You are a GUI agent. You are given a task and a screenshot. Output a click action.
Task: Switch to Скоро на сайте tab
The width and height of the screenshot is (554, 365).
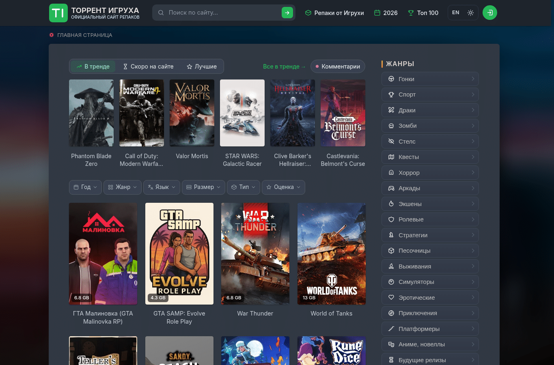coord(148,67)
